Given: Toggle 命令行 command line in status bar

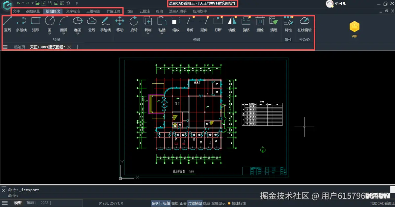Looking at the screenshot, I should pos(157,203).
